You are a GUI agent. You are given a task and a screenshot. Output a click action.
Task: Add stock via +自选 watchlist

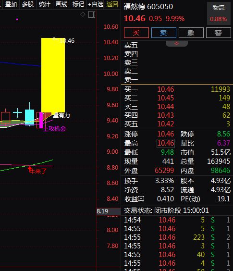pyautogui.click(x=96, y=4)
